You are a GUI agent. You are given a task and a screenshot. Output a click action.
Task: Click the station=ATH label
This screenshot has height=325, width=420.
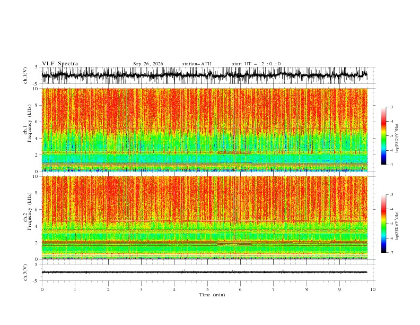tap(197, 64)
